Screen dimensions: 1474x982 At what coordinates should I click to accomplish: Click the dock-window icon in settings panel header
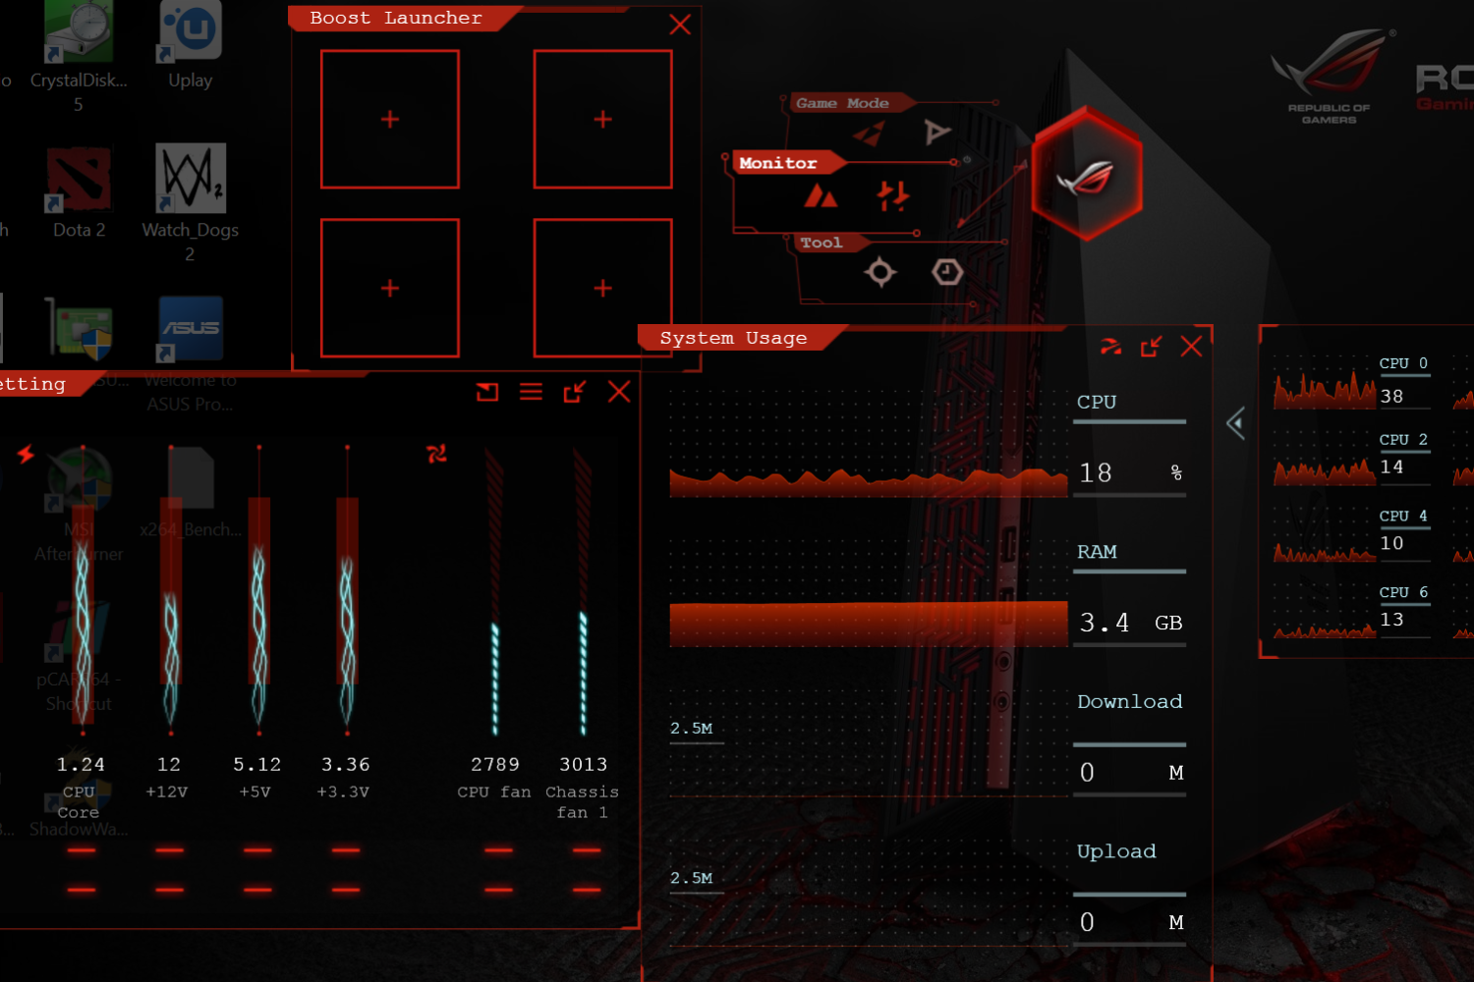tap(487, 393)
